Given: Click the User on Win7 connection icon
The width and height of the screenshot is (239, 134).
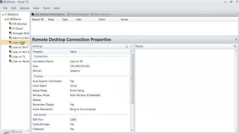Looking at the screenshot, I should pyautogui.click(x=10, y=47).
